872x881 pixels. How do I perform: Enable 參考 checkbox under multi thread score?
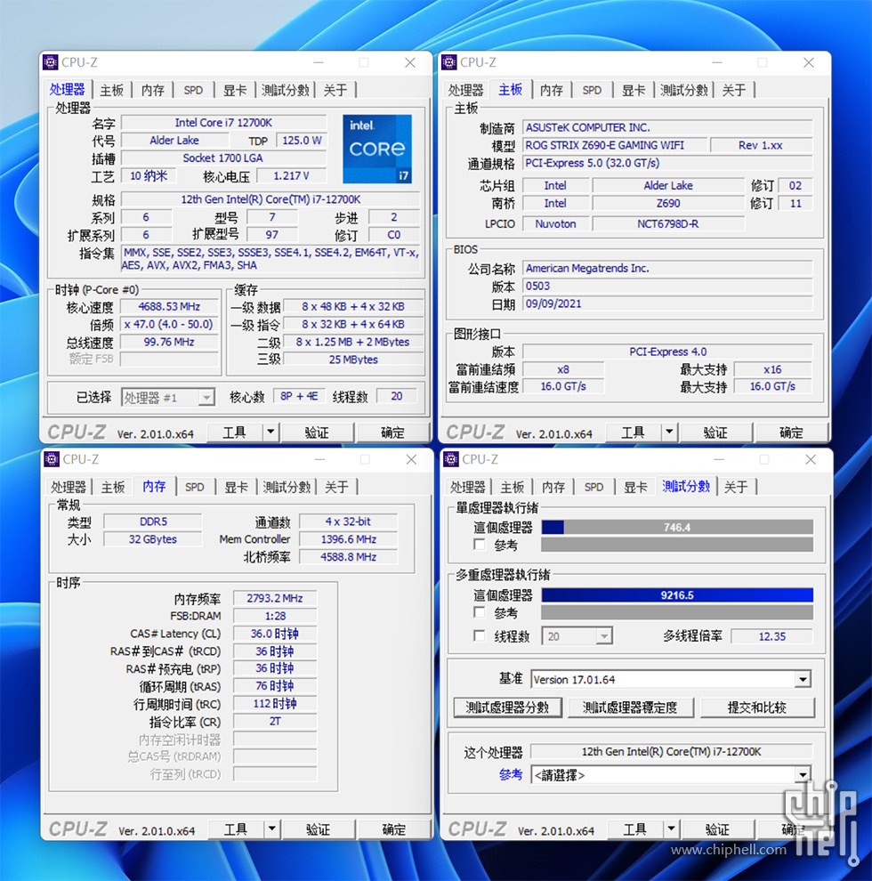(x=480, y=612)
